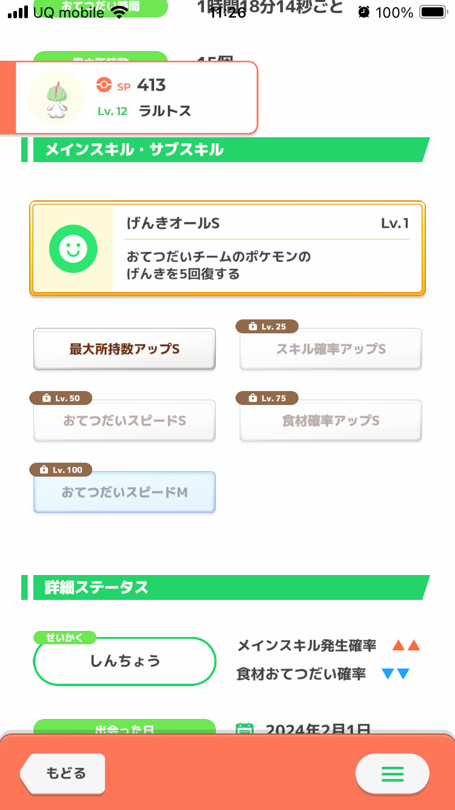Image resolution: width=455 pixels, height=810 pixels.
Task: Tap the blue down arrows for 食材おてつだい確率
Action: (x=396, y=674)
